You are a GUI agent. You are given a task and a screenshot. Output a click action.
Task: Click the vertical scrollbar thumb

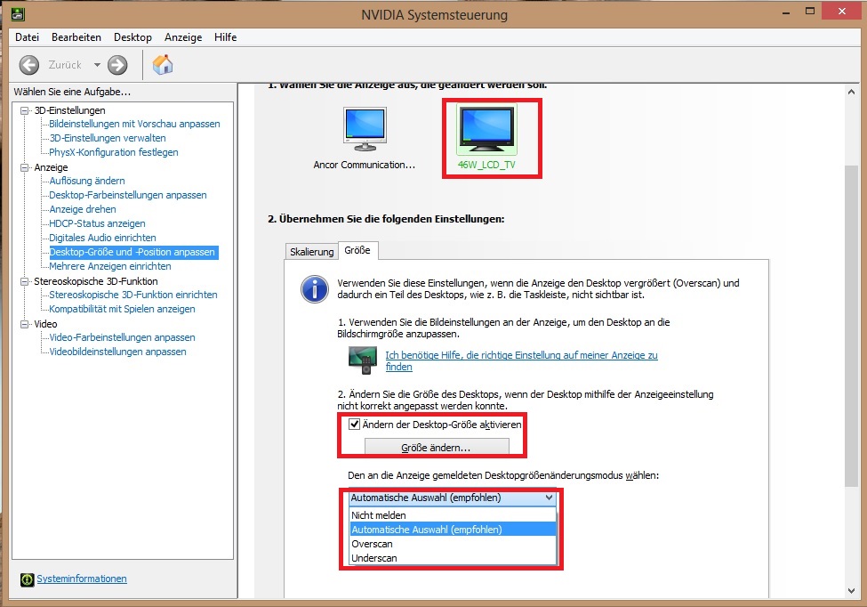coord(851,326)
